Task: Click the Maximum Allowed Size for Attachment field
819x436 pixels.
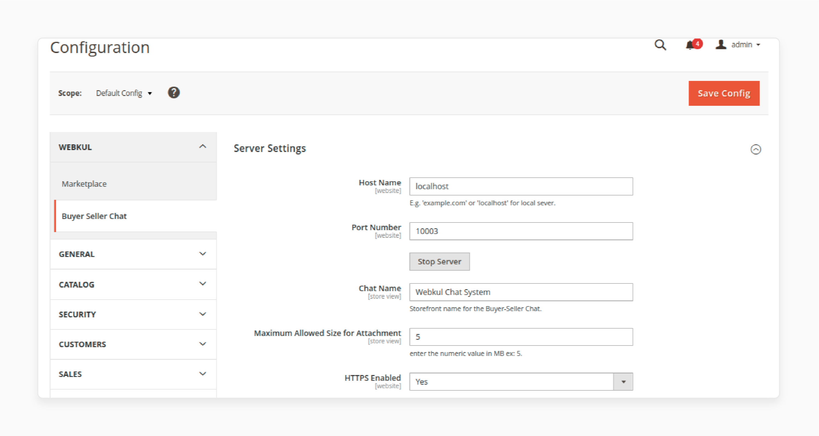Action: 521,337
